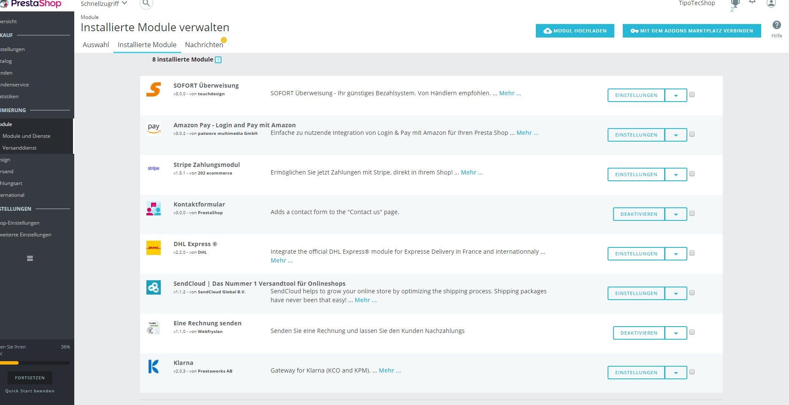
Task: Click Mehr link in Stripe description
Action: click(x=472, y=172)
